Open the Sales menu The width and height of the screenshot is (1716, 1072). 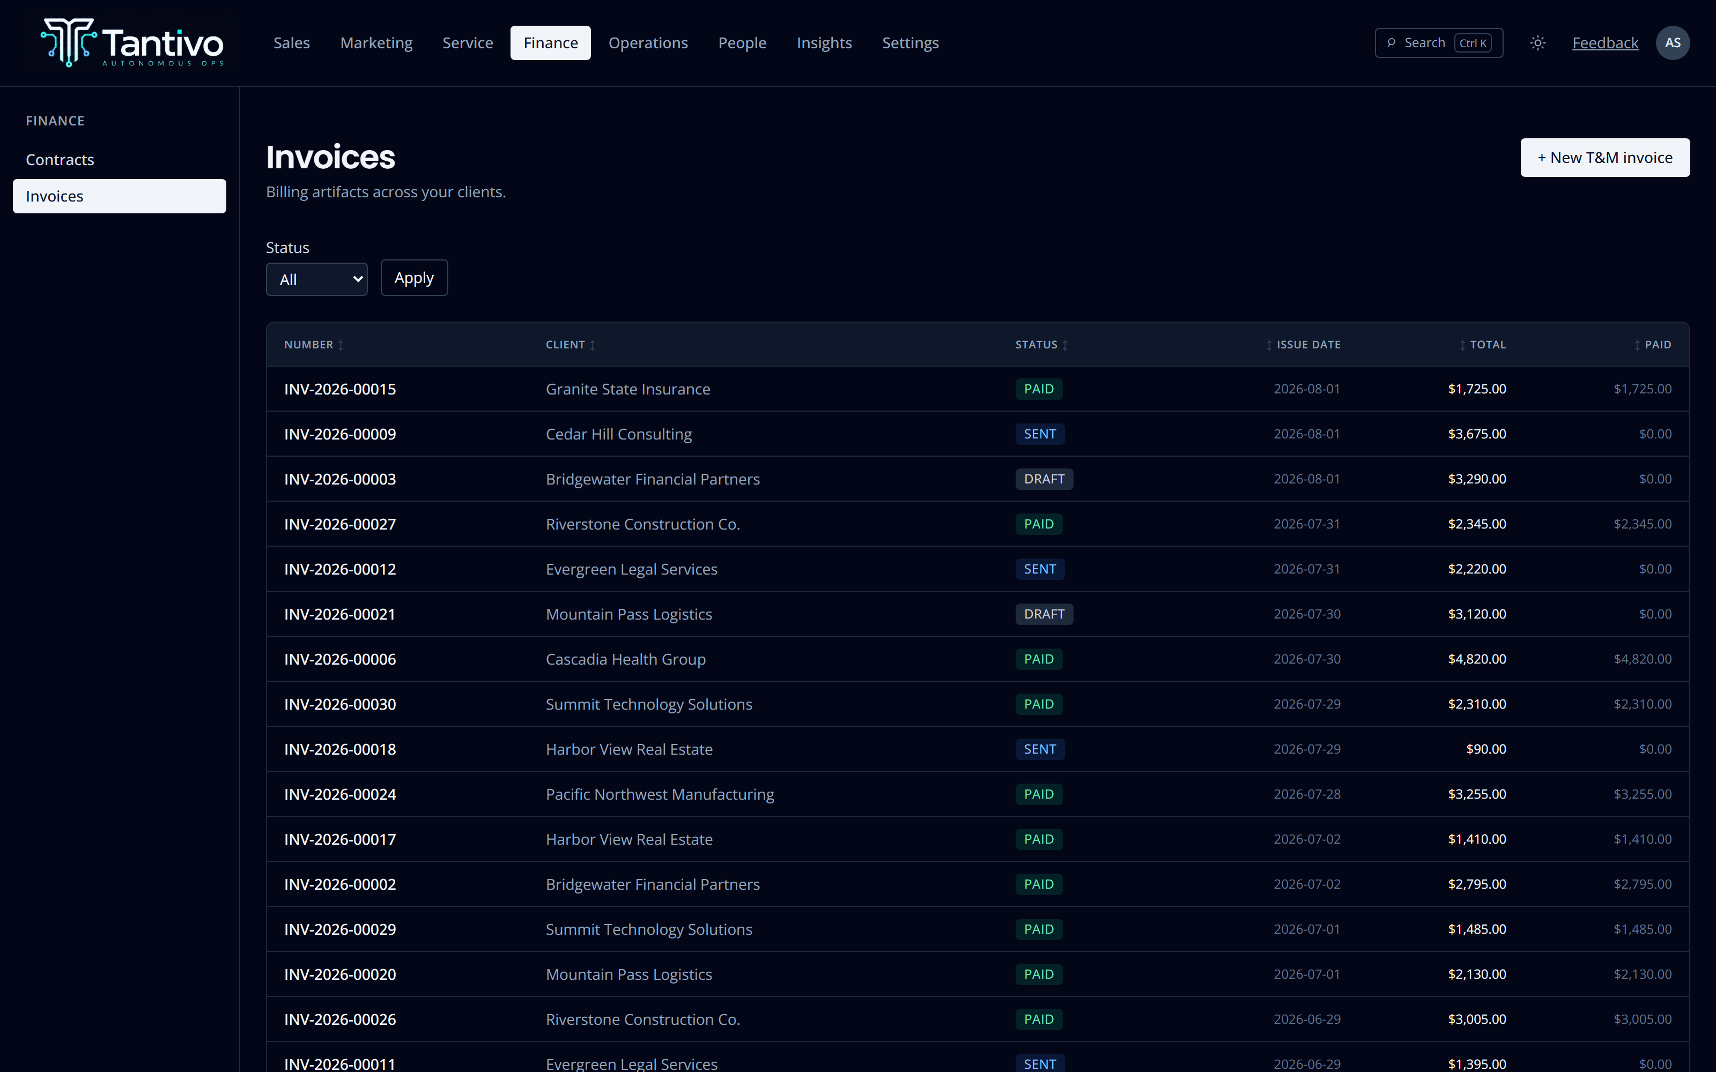pos(291,43)
